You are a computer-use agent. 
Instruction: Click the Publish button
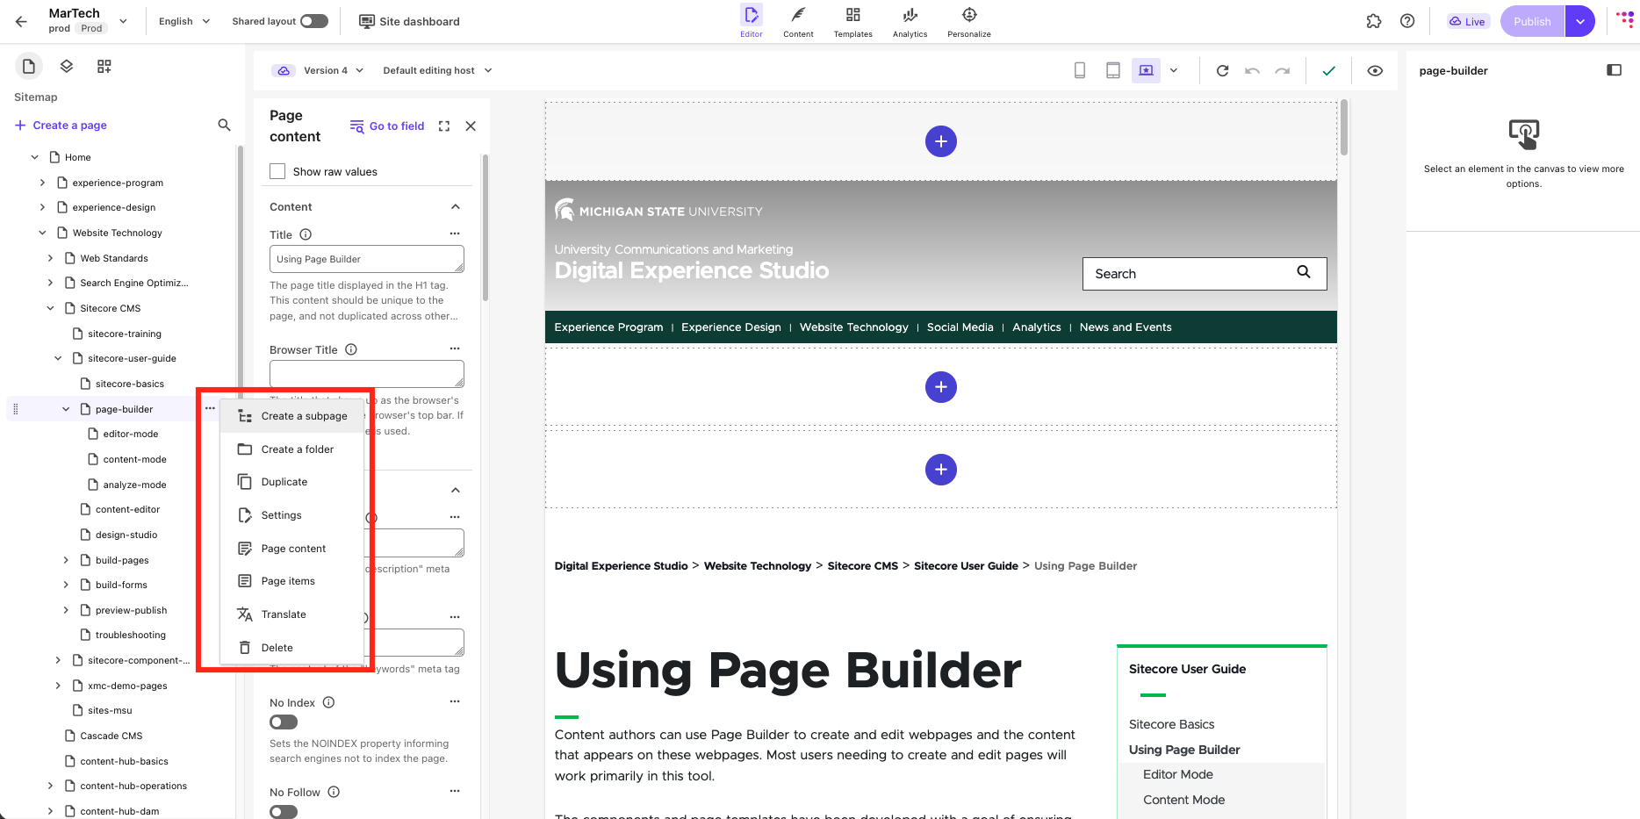click(x=1532, y=21)
